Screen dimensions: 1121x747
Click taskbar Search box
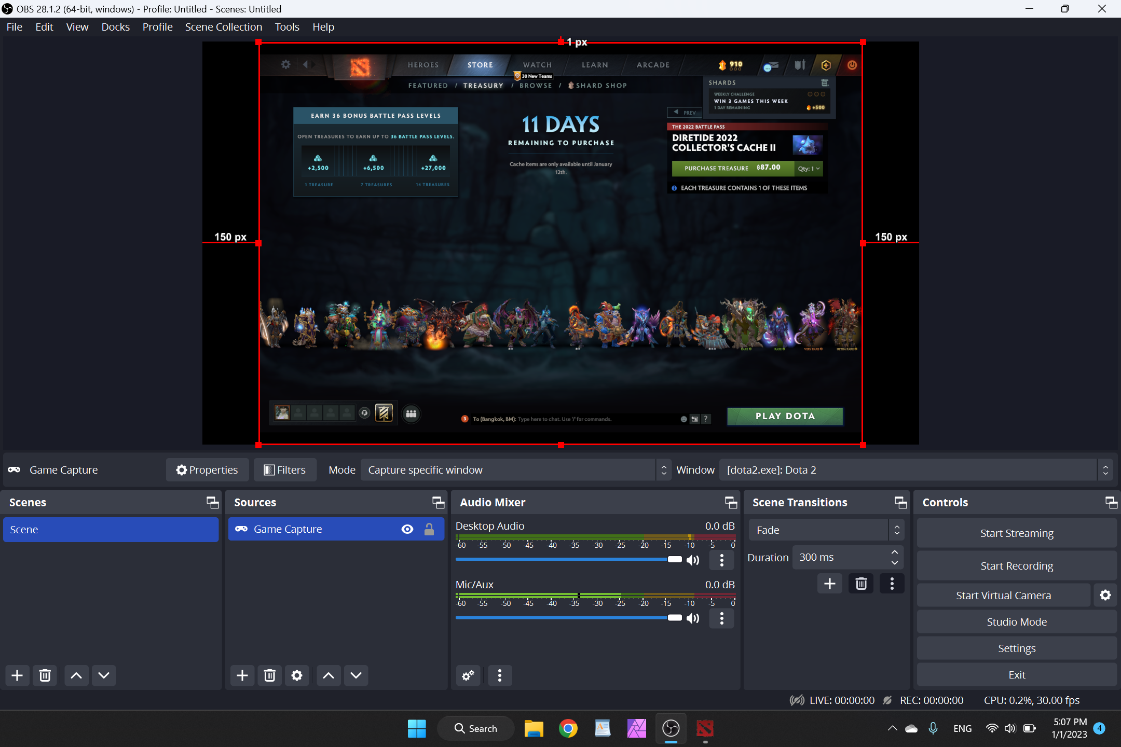(x=476, y=728)
